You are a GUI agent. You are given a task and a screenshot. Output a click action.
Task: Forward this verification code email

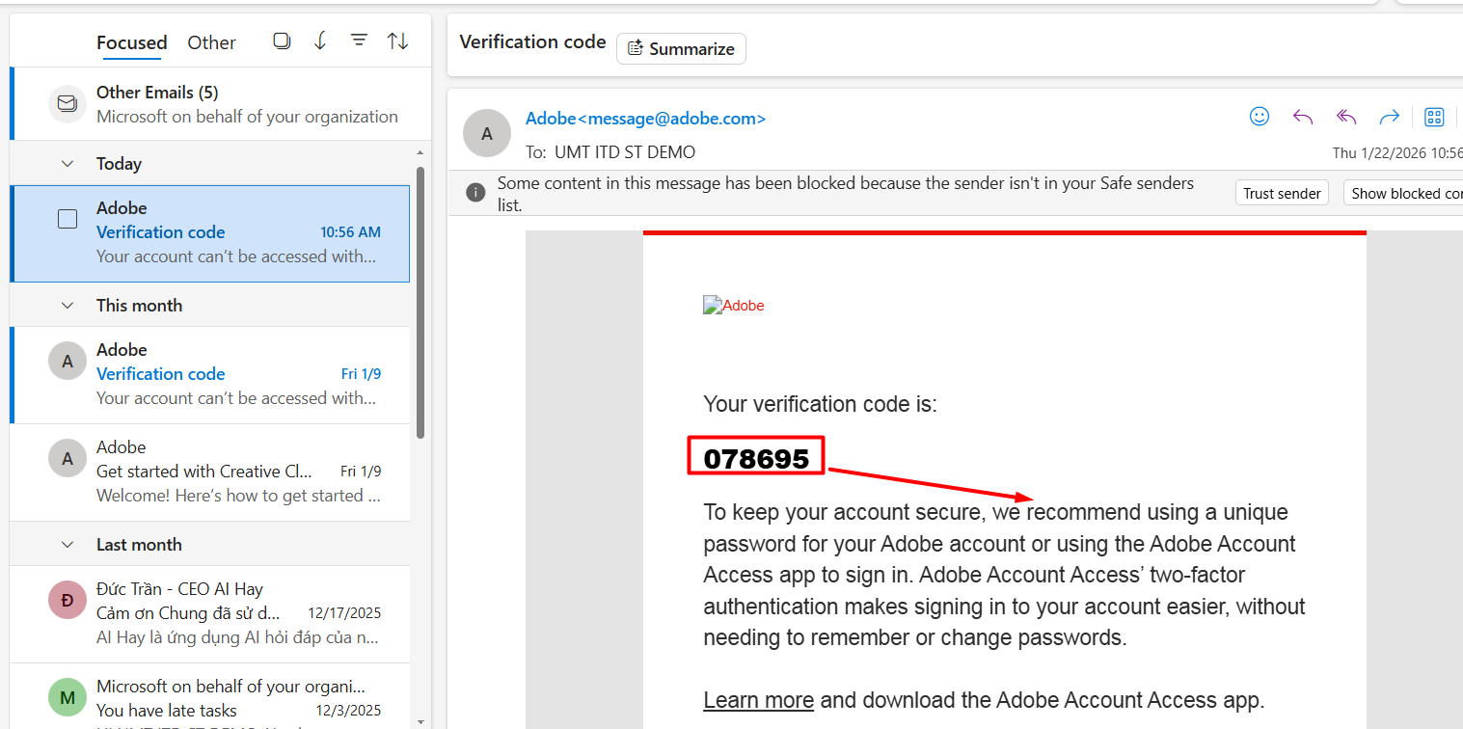pyautogui.click(x=1389, y=117)
